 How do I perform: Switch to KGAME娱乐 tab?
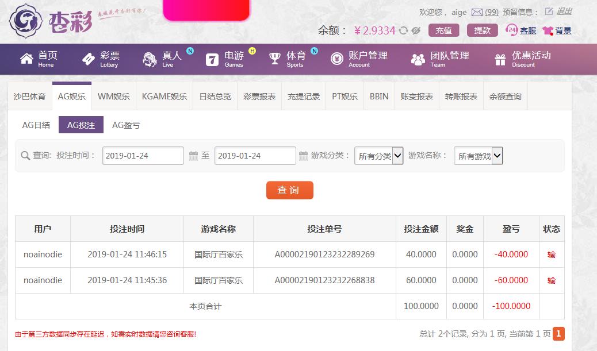(164, 96)
